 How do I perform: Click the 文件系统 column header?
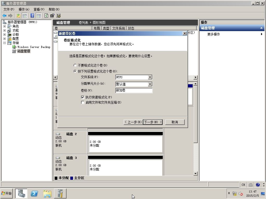coord(118,28)
